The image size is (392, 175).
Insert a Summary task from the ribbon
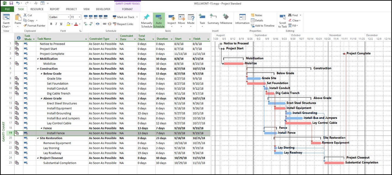pyautogui.click(x=213, y=19)
